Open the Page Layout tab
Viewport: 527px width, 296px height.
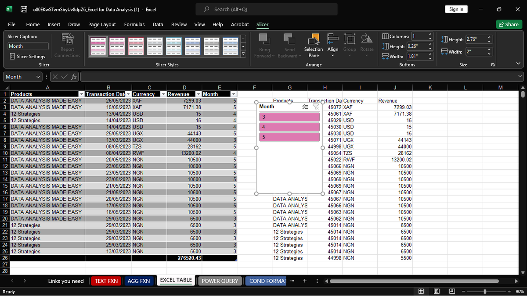click(102, 25)
